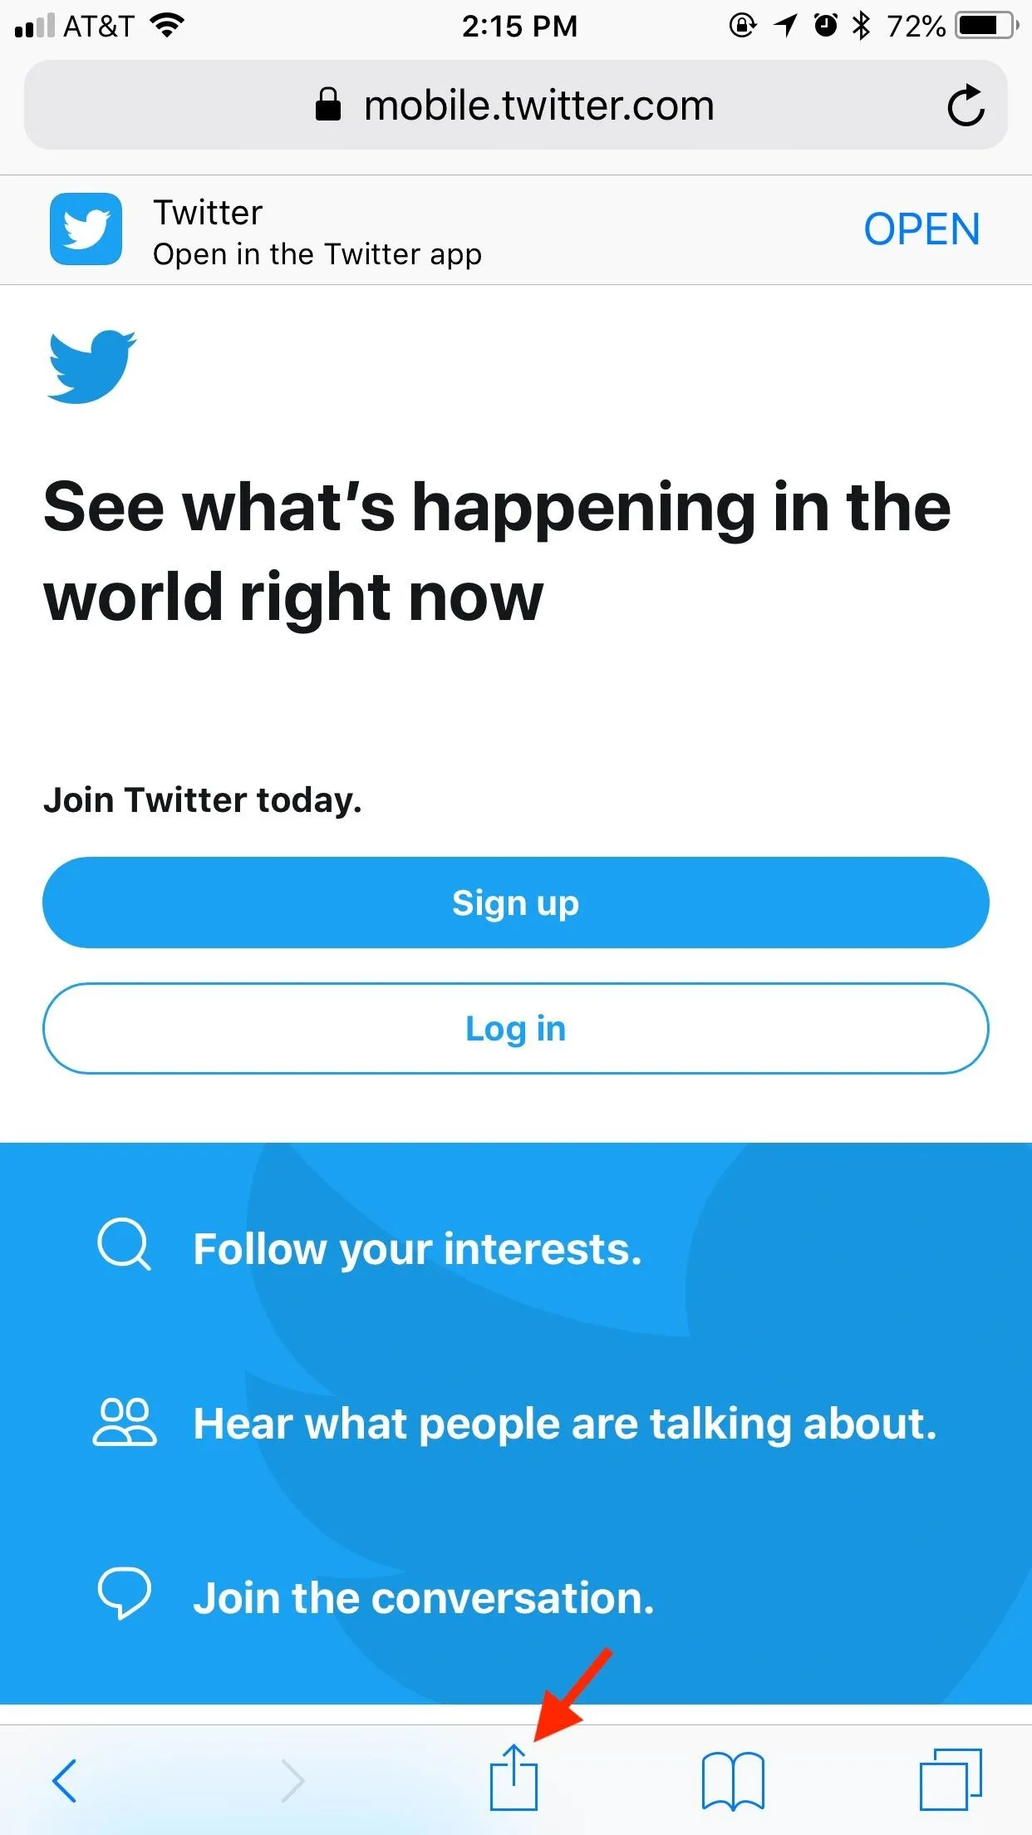Tap the Safari share icon

(514, 1778)
